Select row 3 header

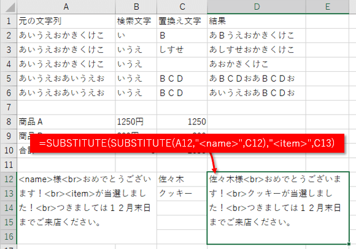[9, 50]
